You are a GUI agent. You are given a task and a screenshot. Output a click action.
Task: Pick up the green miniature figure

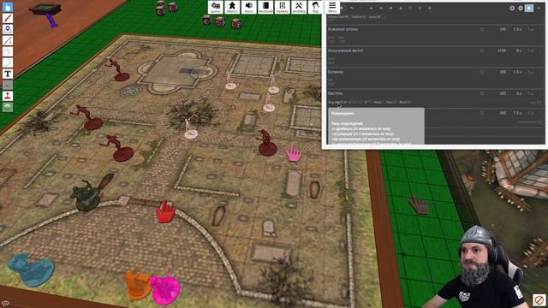85,196
